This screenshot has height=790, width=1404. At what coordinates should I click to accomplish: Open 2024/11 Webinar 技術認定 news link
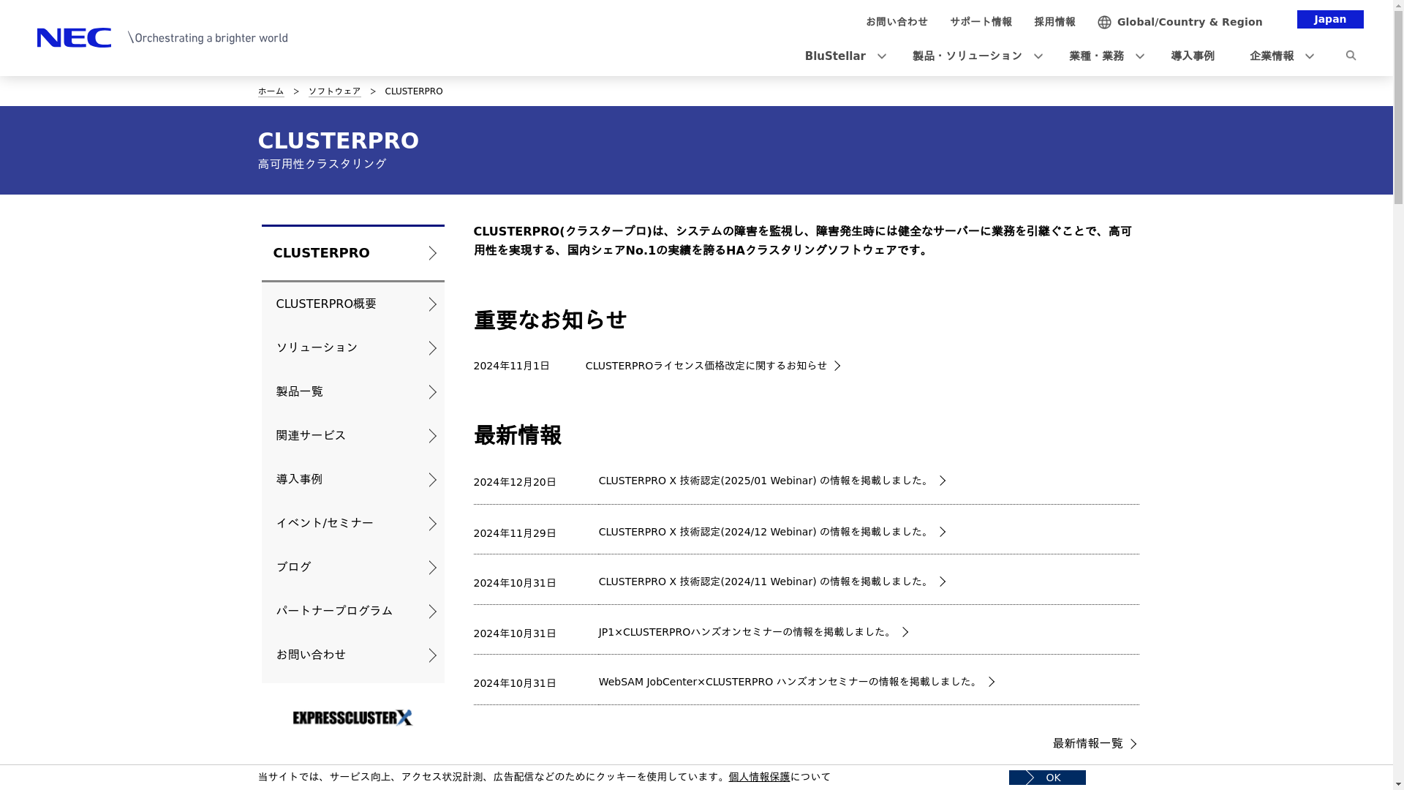pyautogui.click(x=763, y=582)
